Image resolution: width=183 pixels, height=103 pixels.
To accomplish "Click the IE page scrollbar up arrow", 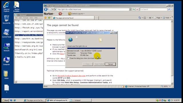I will [172, 21].
